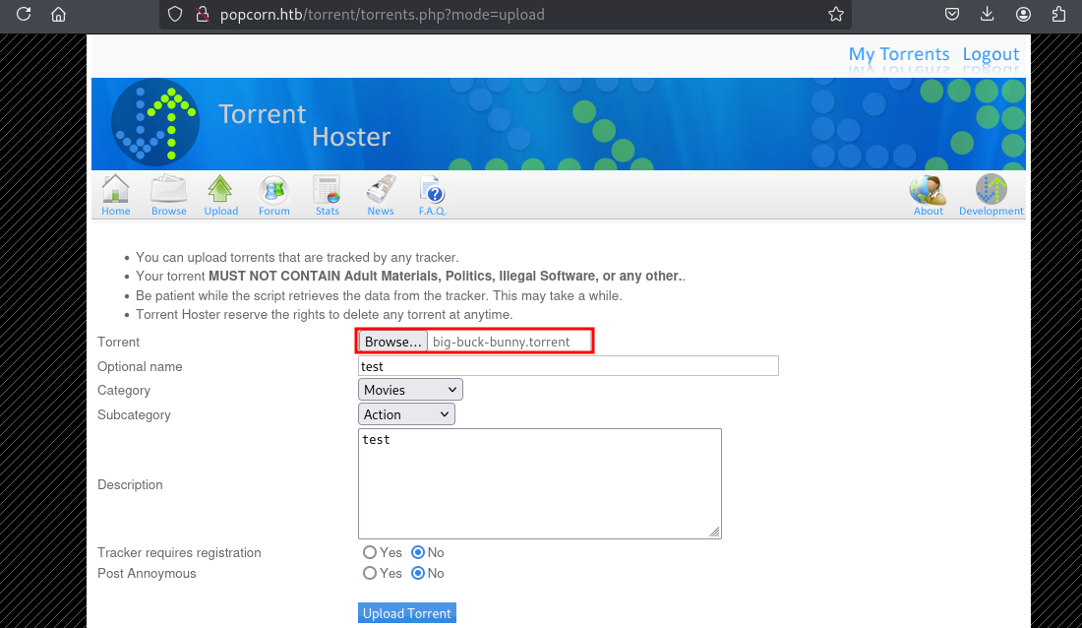This screenshot has height=628, width=1082.
Task: Click the Logout link
Action: coord(991,54)
